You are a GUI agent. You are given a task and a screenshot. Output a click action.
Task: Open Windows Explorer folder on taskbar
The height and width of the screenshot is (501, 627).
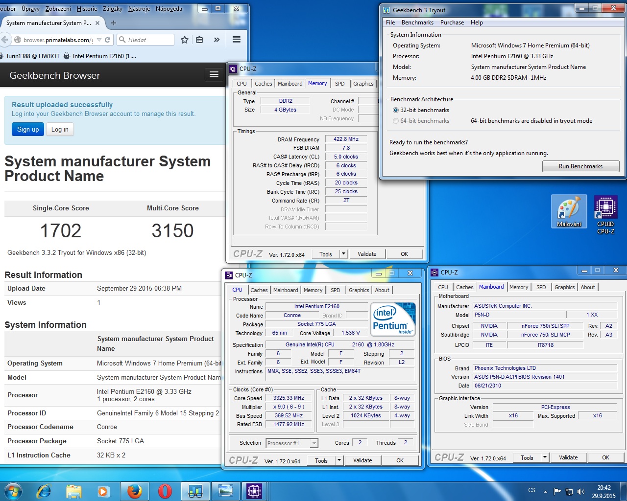point(73,491)
